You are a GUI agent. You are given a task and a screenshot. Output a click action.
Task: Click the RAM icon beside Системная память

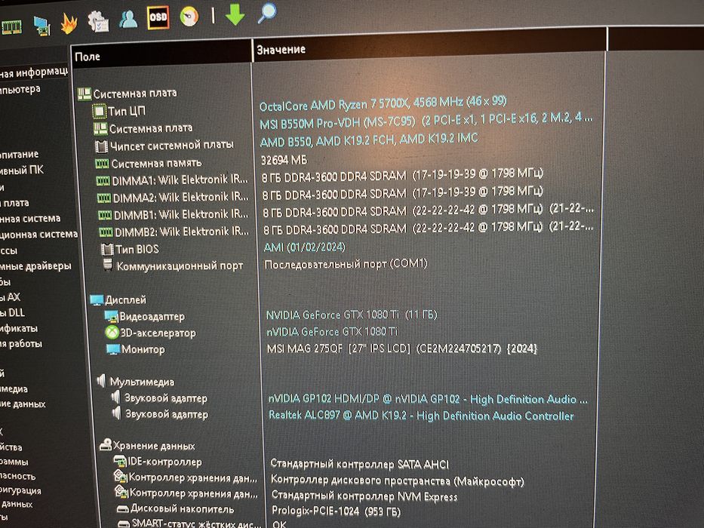102,163
